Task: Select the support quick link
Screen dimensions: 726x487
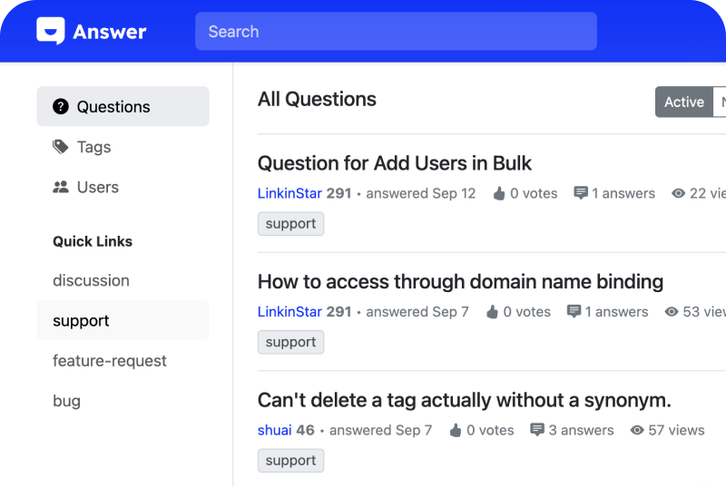Action: point(123,320)
